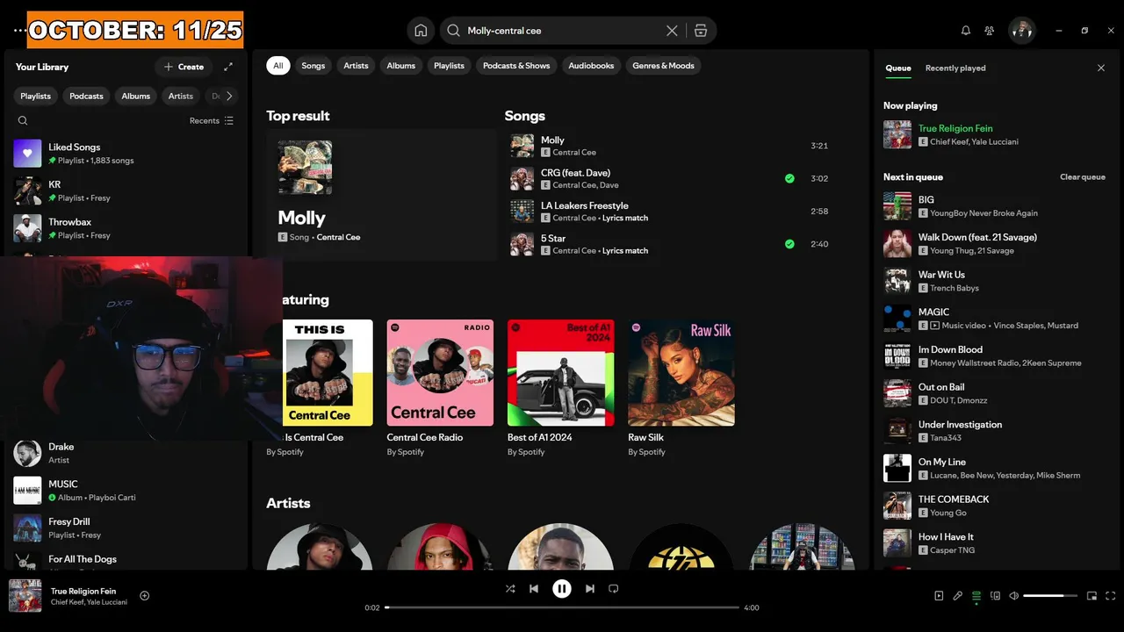The image size is (1124, 632).
Task: Adjust the volume slider
Action: pyautogui.click(x=1050, y=596)
